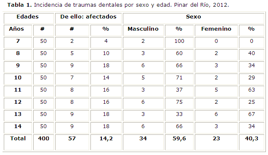Select the value 71 in table
The image size is (268, 155).
pyautogui.click(x=179, y=79)
